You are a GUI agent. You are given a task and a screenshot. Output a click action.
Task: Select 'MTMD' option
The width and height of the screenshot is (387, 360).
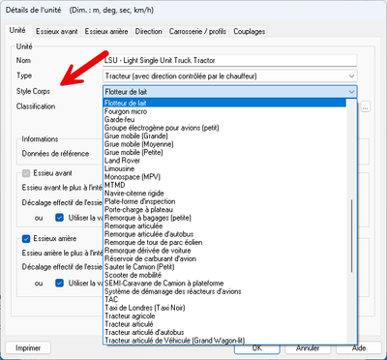click(224, 185)
